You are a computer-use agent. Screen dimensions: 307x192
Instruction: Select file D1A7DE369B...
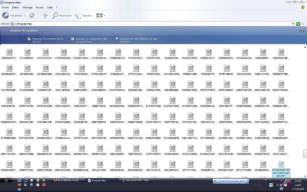pyautogui.click(x=9, y=86)
